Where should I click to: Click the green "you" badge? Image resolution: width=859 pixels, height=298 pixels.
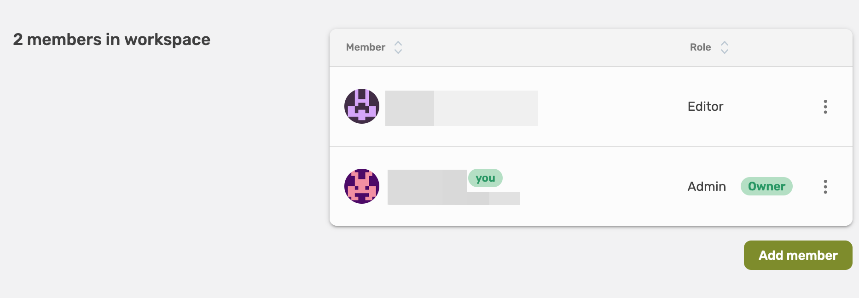click(485, 178)
